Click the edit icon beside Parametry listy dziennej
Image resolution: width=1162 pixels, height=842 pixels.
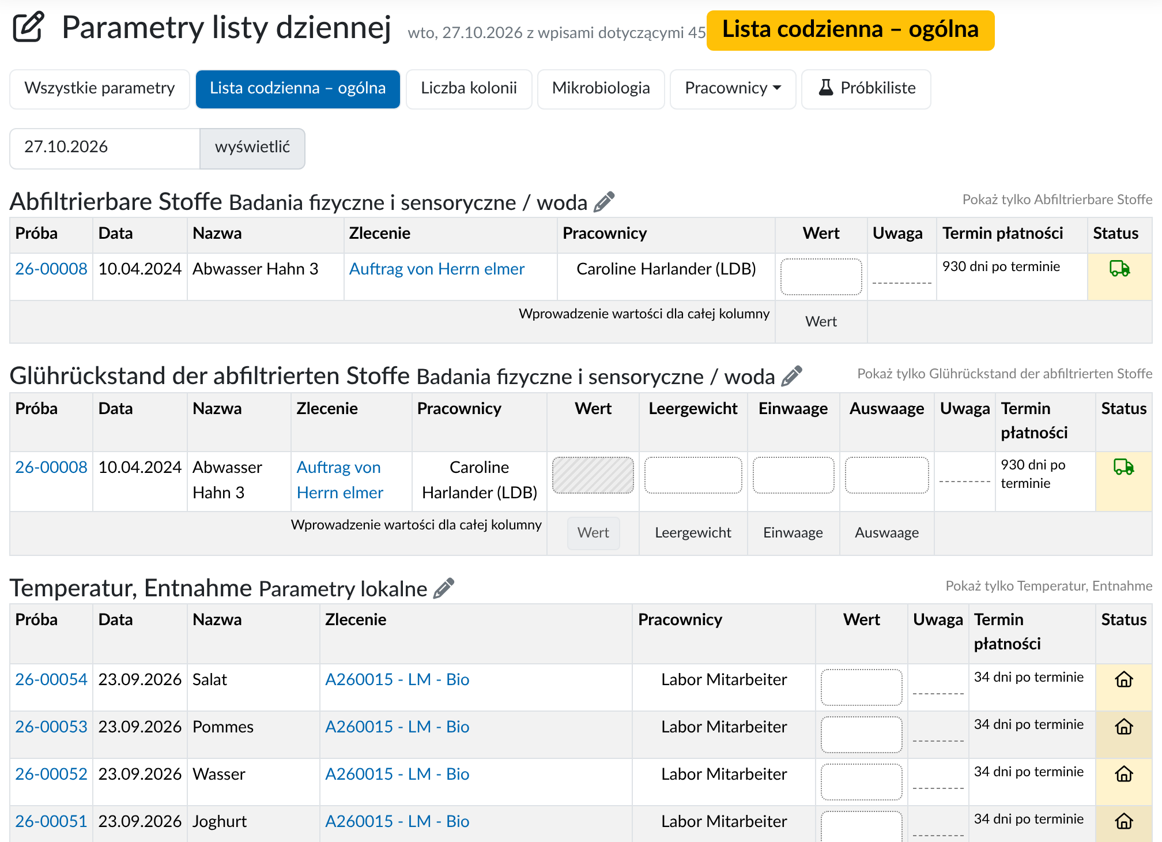coord(29,27)
